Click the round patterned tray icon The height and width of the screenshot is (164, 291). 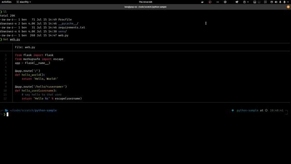tap(225, 2)
